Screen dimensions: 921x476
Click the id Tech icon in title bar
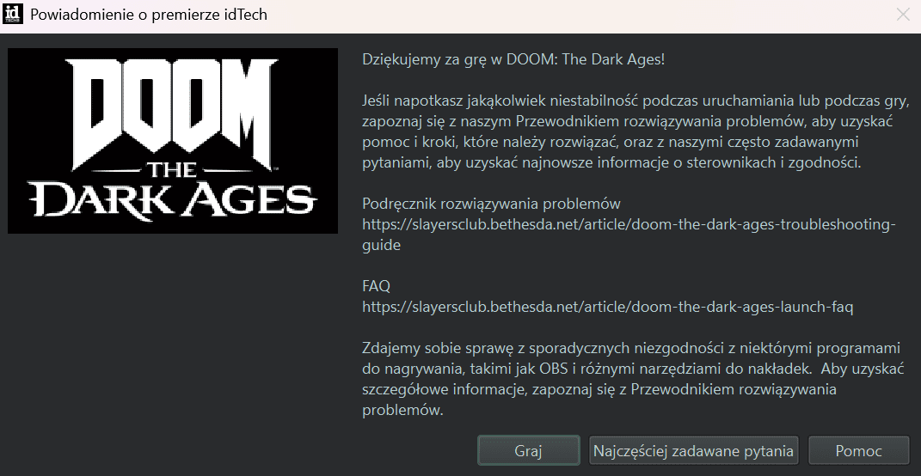12,14
